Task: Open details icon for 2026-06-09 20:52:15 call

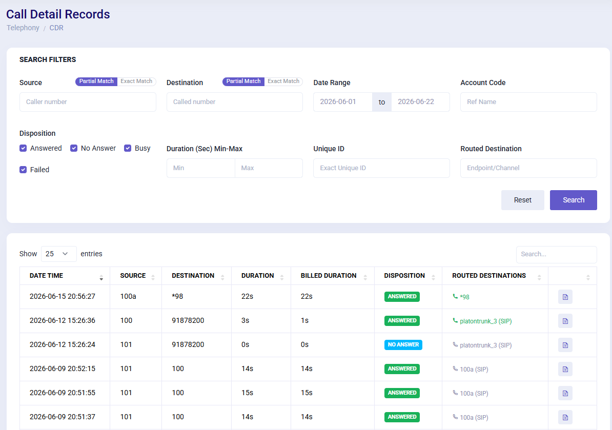Action: click(565, 369)
